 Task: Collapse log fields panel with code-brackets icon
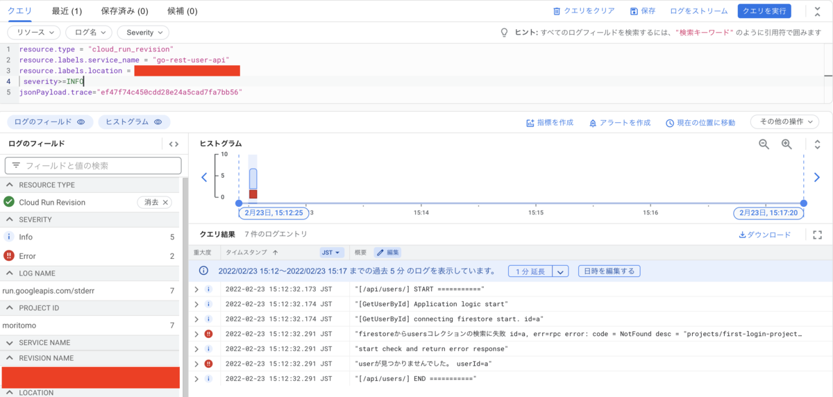[174, 144]
